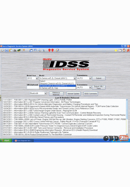Click the yellow star favorites icon

coord(116,50)
